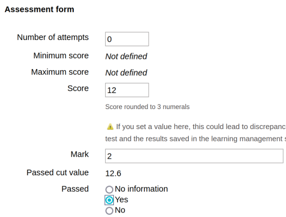Click the "Passed" label
286x217 pixels.
click(x=75, y=189)
